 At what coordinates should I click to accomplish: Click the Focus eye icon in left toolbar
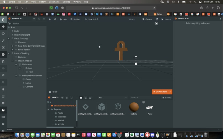3,68
